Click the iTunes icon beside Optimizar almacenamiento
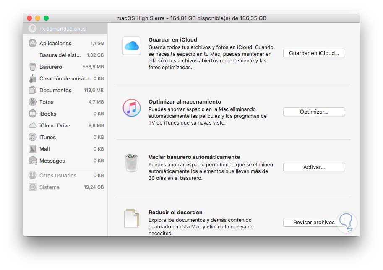This screenshot has height=270, width=383. 132,108
